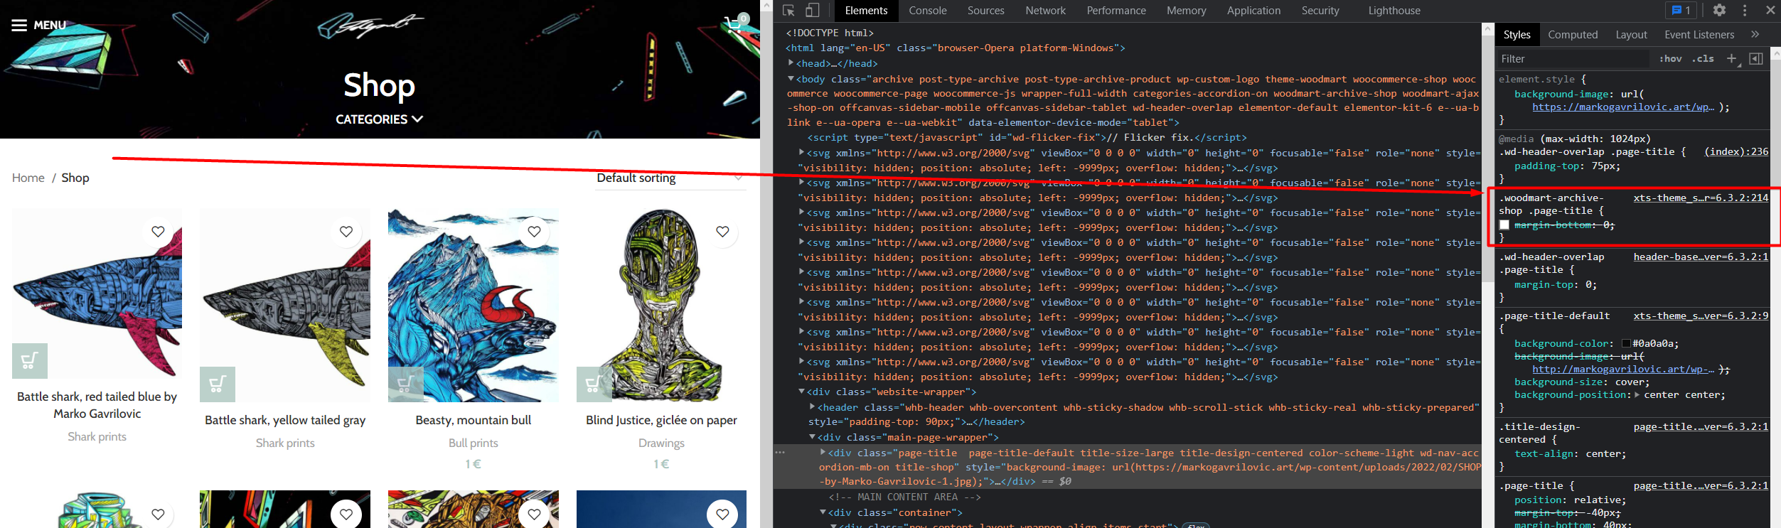
Task: Open the Network tab
Action: [1045, 11]
